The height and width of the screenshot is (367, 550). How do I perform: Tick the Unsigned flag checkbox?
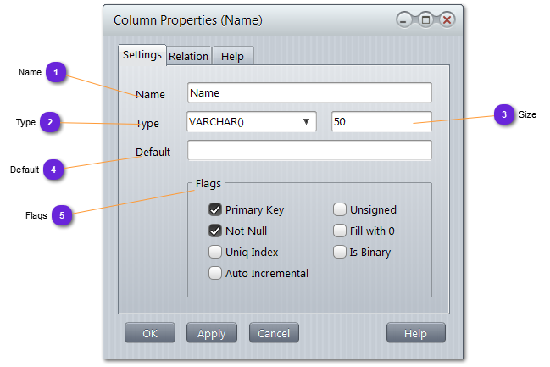[x=340, y=209]
